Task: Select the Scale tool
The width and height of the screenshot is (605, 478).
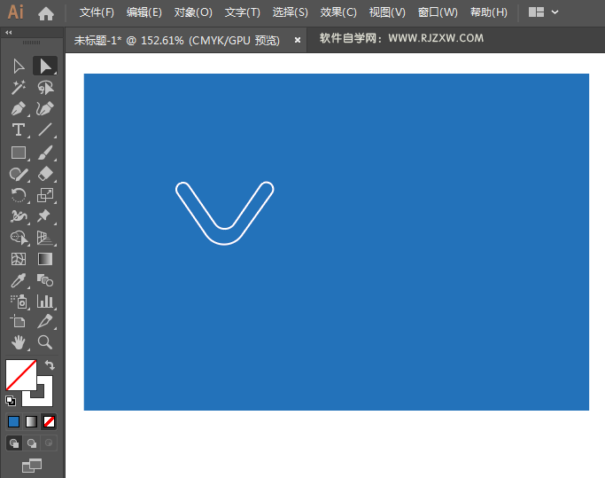Action: click(45, 195)
